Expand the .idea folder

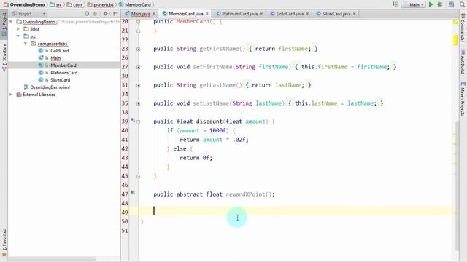[18, 29]
